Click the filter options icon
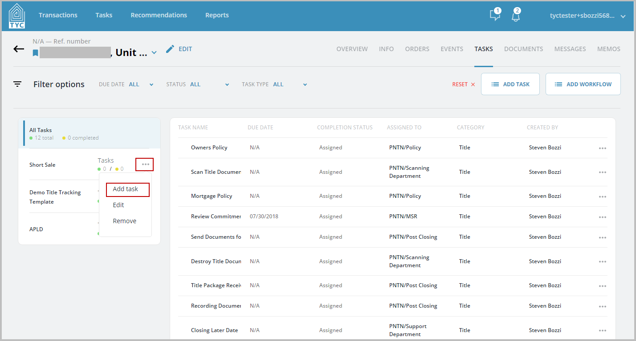 click(x=17, y=84)
